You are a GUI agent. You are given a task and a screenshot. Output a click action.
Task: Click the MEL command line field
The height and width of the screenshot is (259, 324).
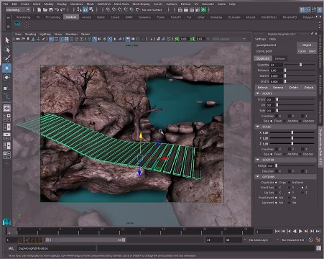click(x=56, y=248)
